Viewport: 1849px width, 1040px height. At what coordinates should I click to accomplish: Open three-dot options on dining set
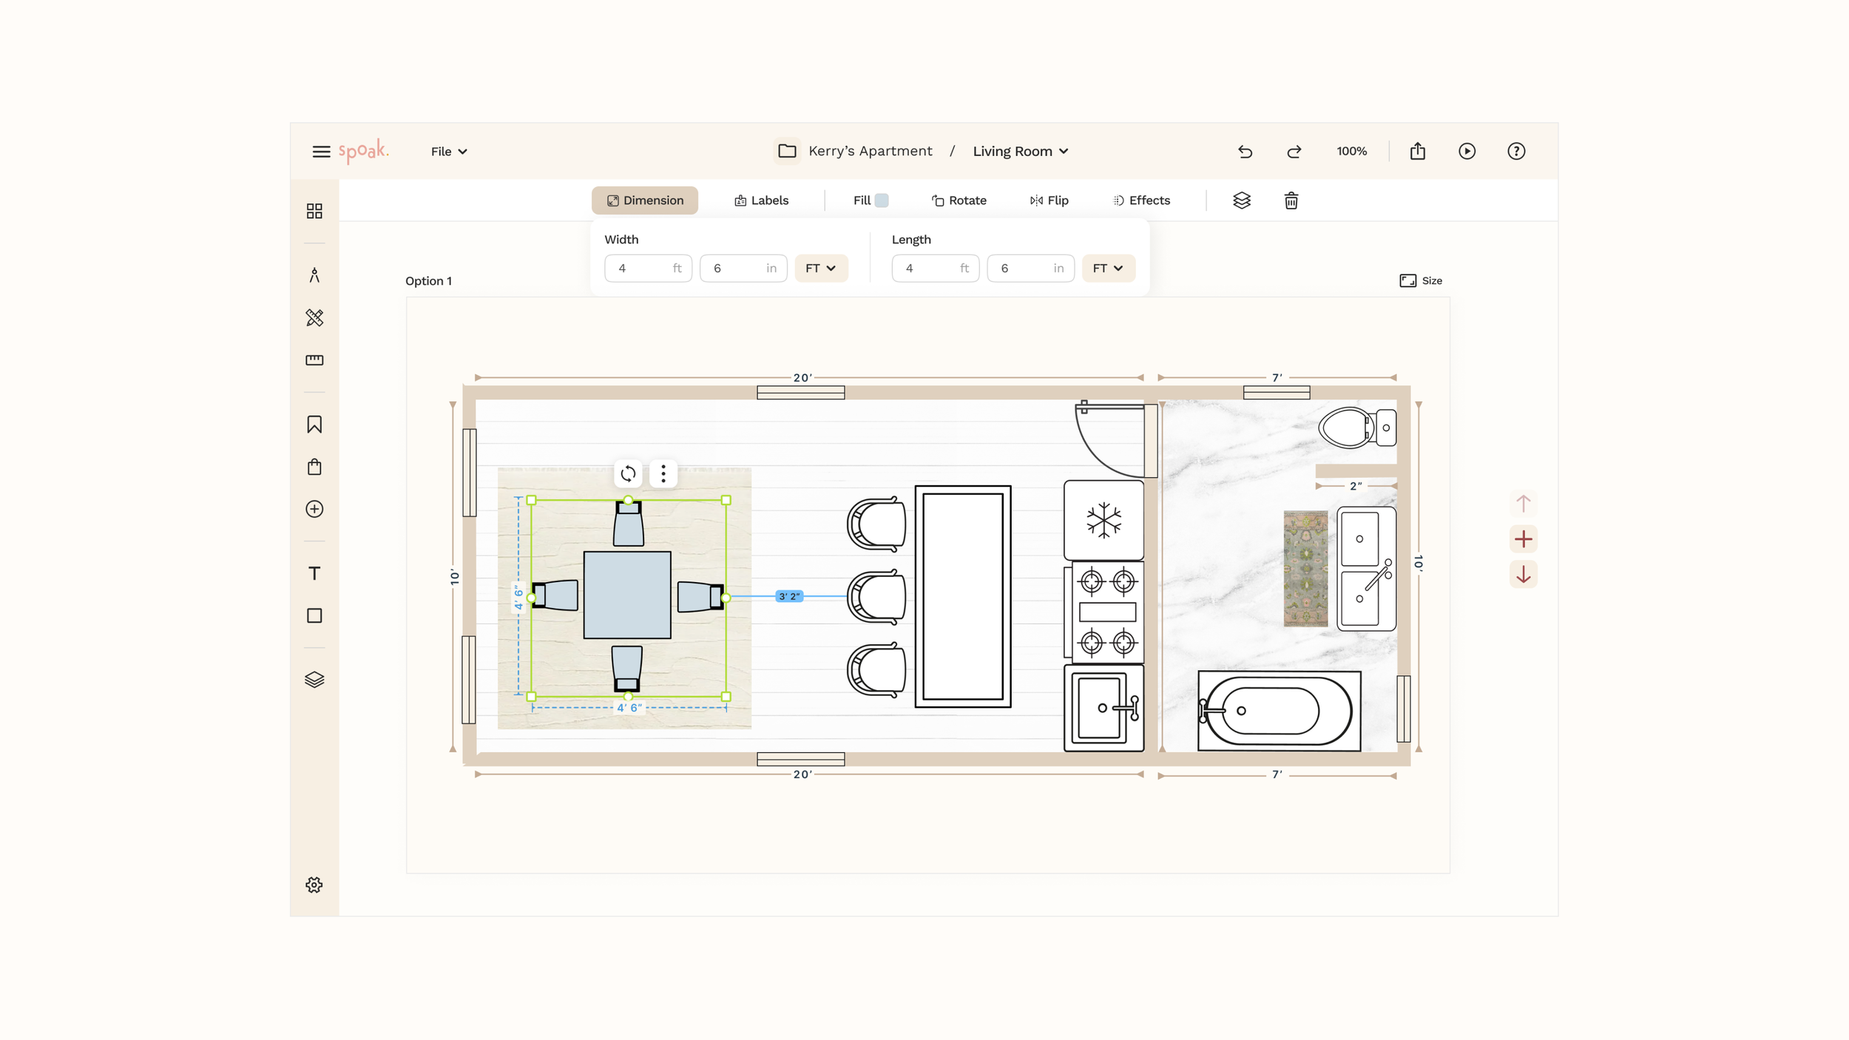pyautogui.click(x=663, y=473)
